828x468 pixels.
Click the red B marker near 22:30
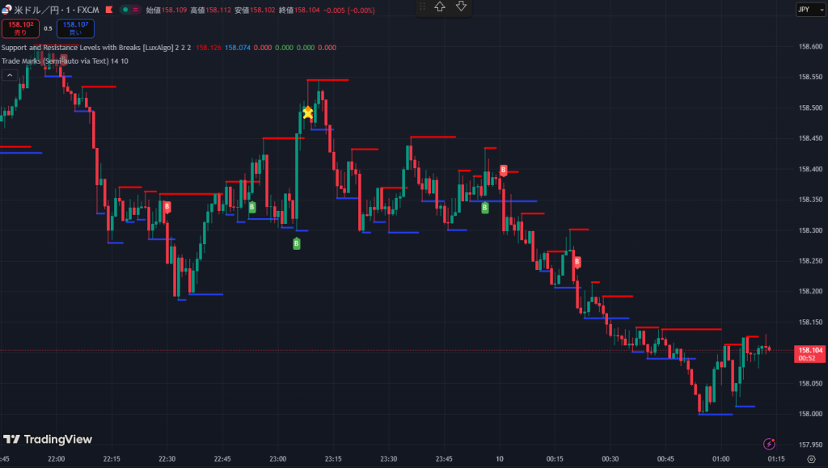click(167, 207)
